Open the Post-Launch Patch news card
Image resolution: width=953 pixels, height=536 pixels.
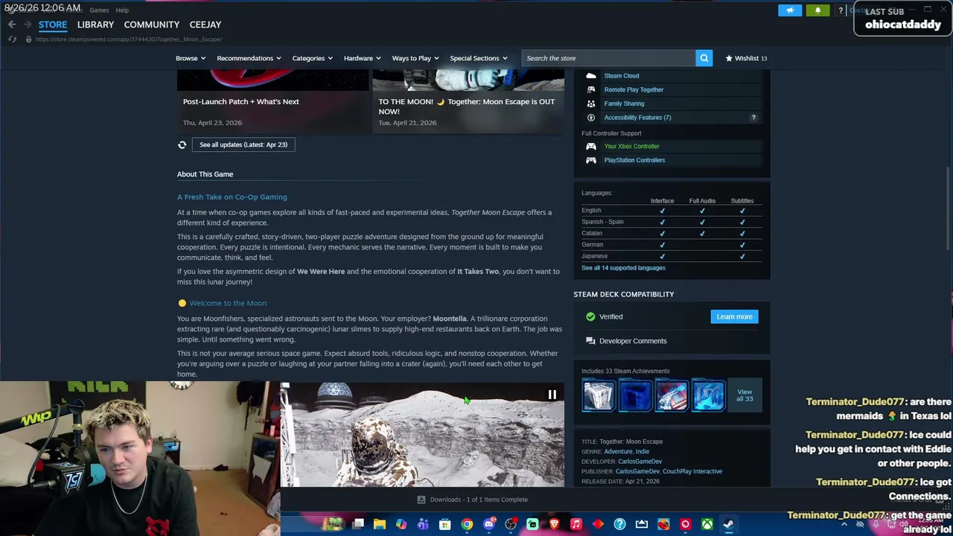pyautogui.click(x=272, y=101)
